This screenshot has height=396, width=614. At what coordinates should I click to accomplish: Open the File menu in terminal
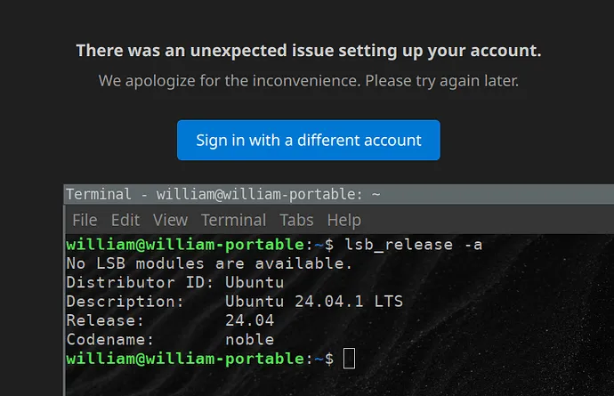coord(85,220)
